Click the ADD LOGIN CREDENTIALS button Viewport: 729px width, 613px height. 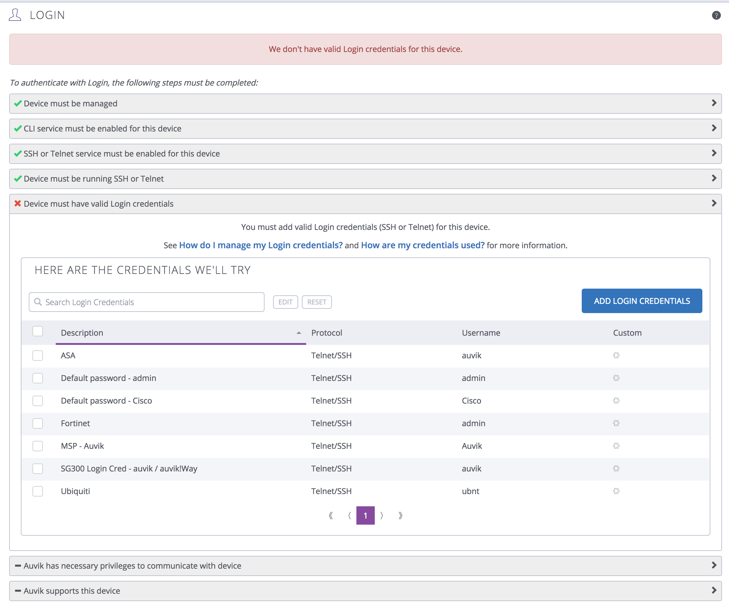coord(642,301)
